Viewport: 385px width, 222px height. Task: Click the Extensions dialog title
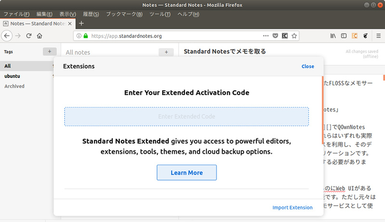tap(79, 66)
